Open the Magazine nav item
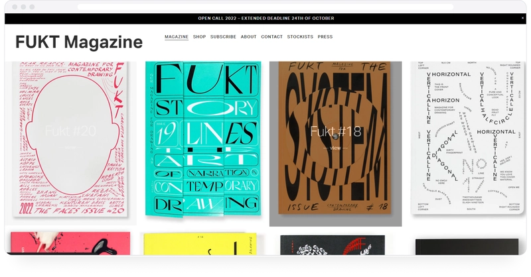Viewport: 531px width, 277px height. point(177,37)
